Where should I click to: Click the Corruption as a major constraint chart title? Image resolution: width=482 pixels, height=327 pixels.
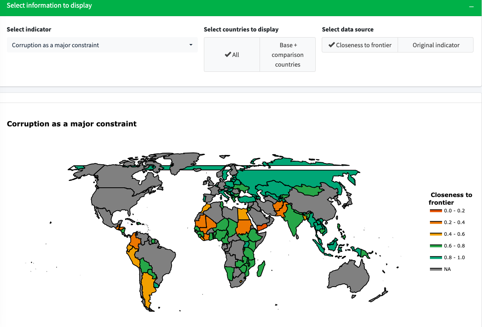point(71,124)
